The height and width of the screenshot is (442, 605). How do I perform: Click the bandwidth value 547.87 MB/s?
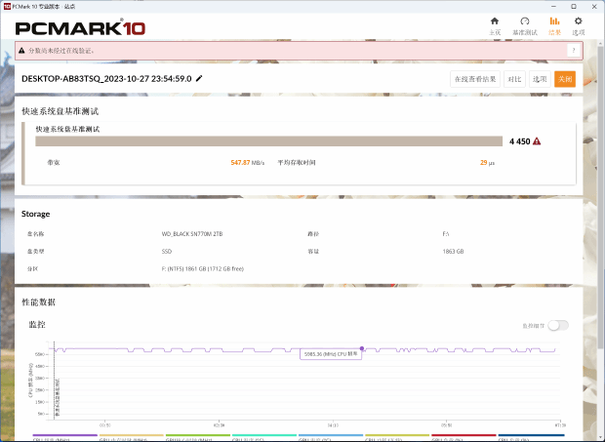[247, 163]
